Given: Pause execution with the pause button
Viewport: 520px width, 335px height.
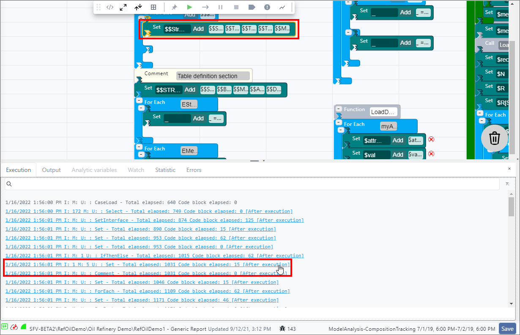Looking at the screenshot, I should [x=220, y=7].
